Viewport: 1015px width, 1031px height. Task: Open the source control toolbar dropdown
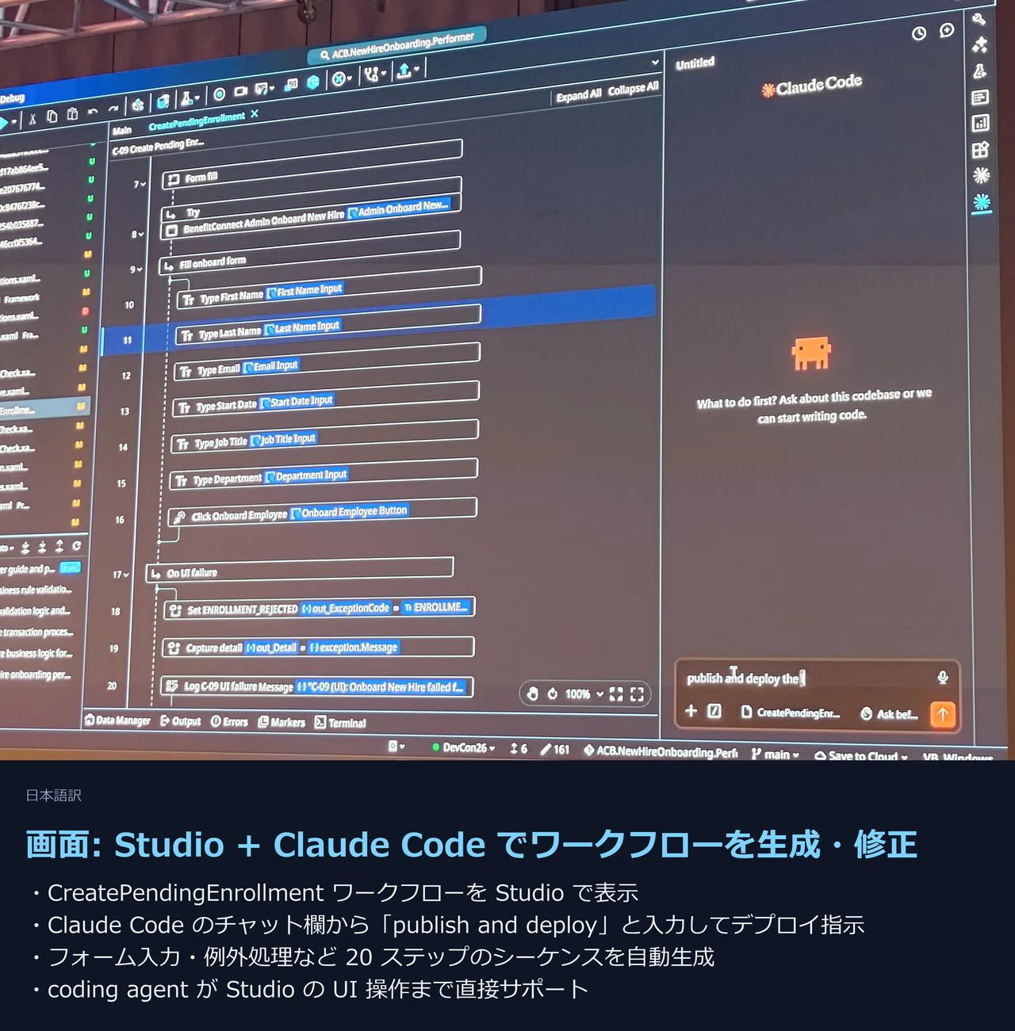point(374,74)
